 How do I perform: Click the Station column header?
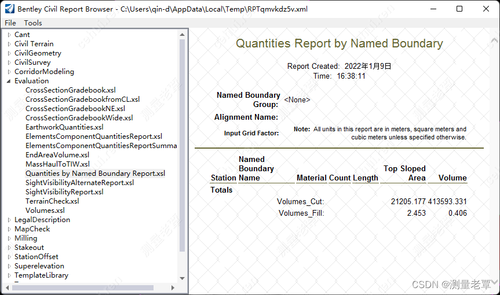[223, 178]
